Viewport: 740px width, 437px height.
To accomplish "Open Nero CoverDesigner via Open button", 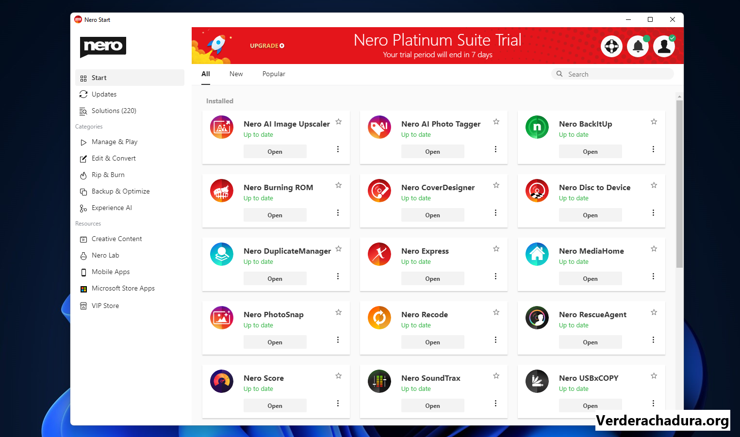I will [x=433, y=215].
